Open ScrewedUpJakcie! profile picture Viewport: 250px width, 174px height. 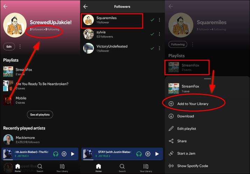(x=15, y=25)
